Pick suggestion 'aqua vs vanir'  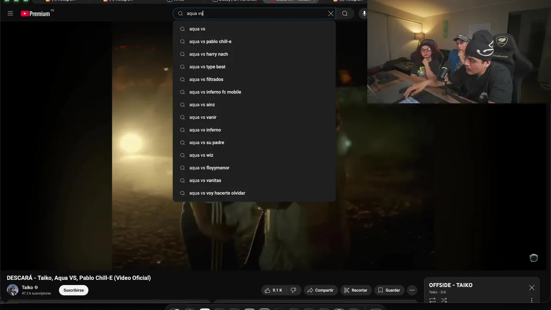[x=254, y=117]
